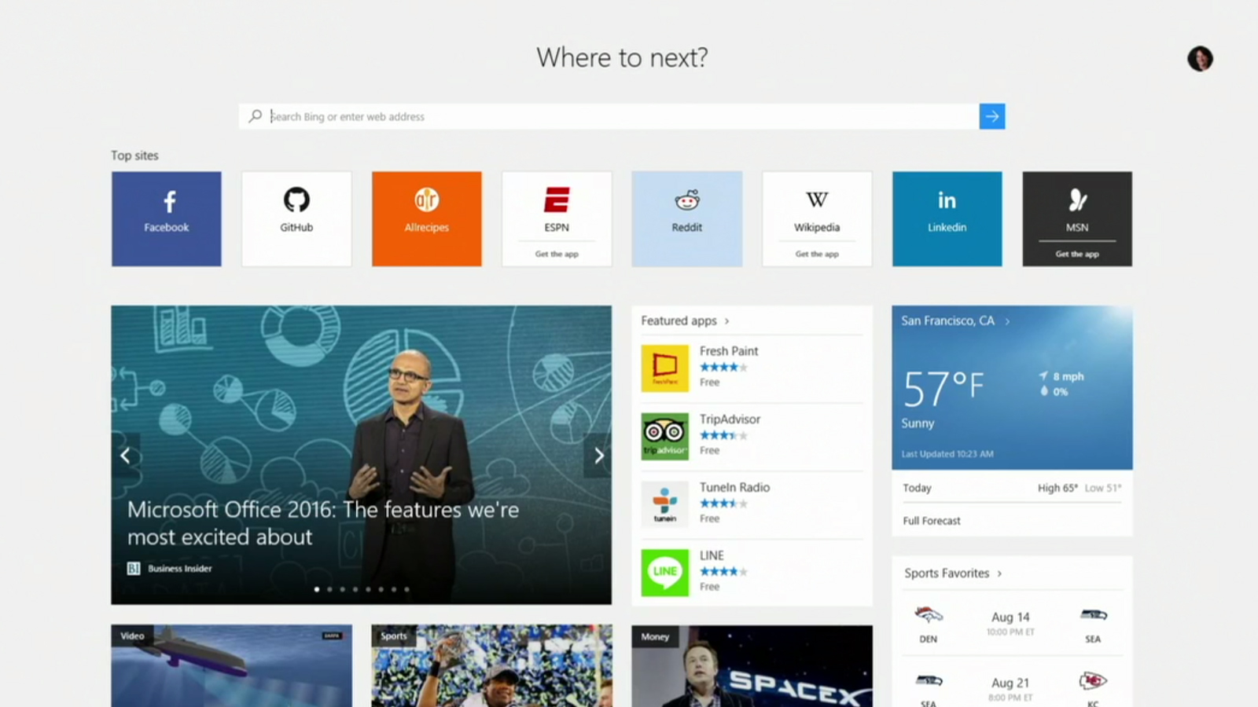Click the LINE star rating
The width and height of the screenshot is (1258, 707).
coord(723,571)
